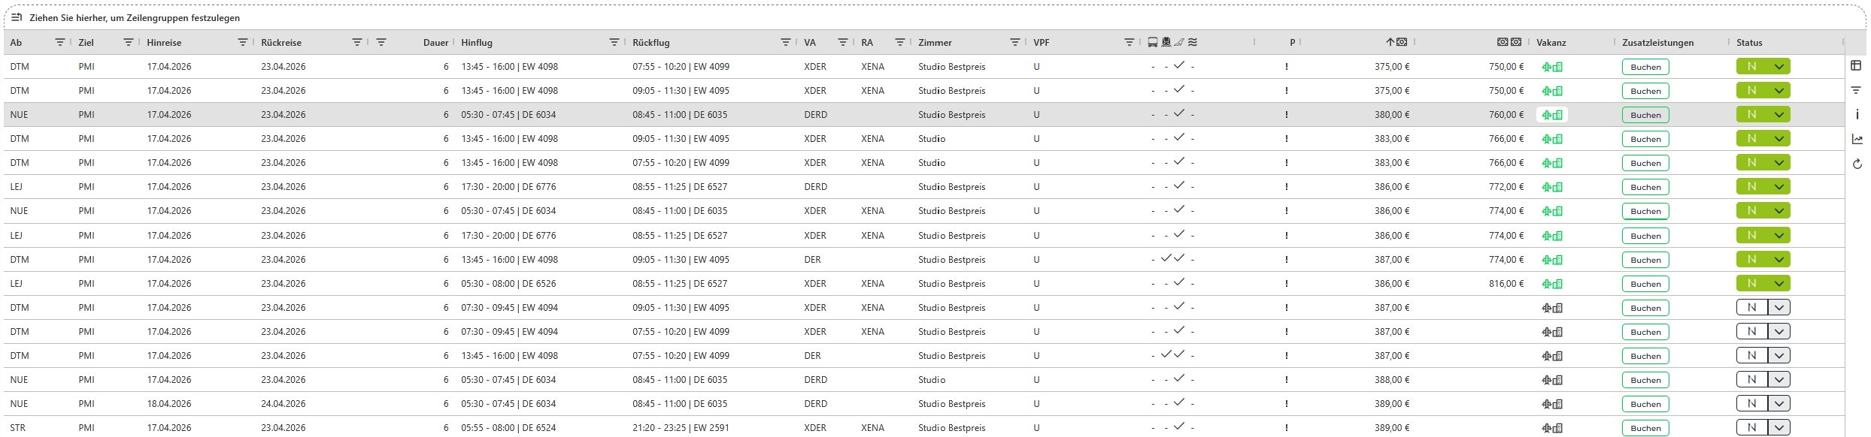The image size is (1871, 437).
Task: Select the cell '24.04.2026'
Action: click(x=284, y=404)
